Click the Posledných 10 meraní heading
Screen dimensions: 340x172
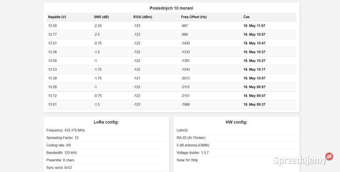click(171, 8)
